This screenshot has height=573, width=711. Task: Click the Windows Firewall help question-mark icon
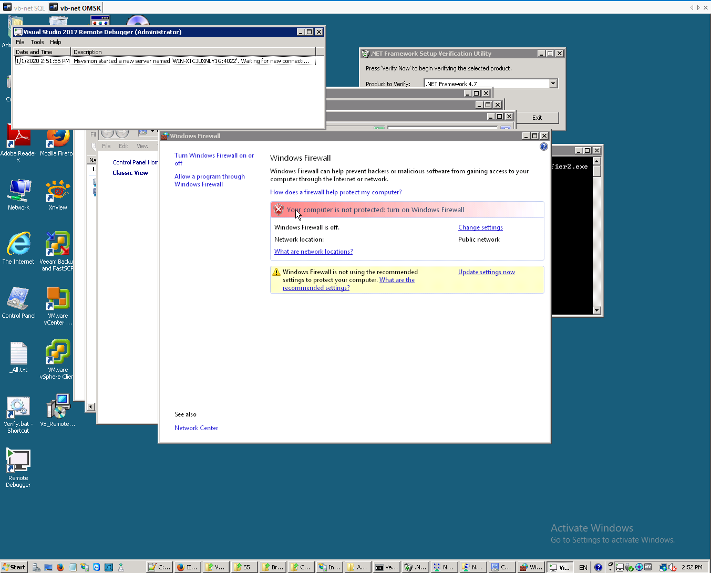coord(543,147)
